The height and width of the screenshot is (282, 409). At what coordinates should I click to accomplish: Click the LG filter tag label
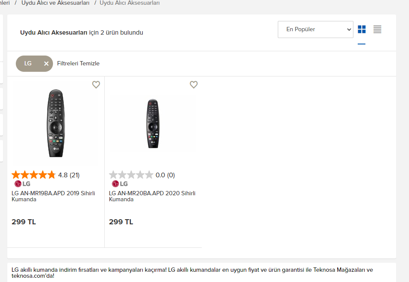28,64
